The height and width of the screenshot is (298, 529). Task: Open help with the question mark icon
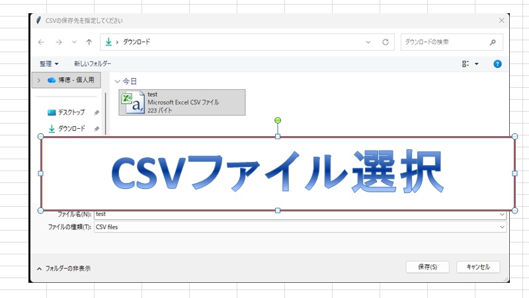click(x=497, y=63)
